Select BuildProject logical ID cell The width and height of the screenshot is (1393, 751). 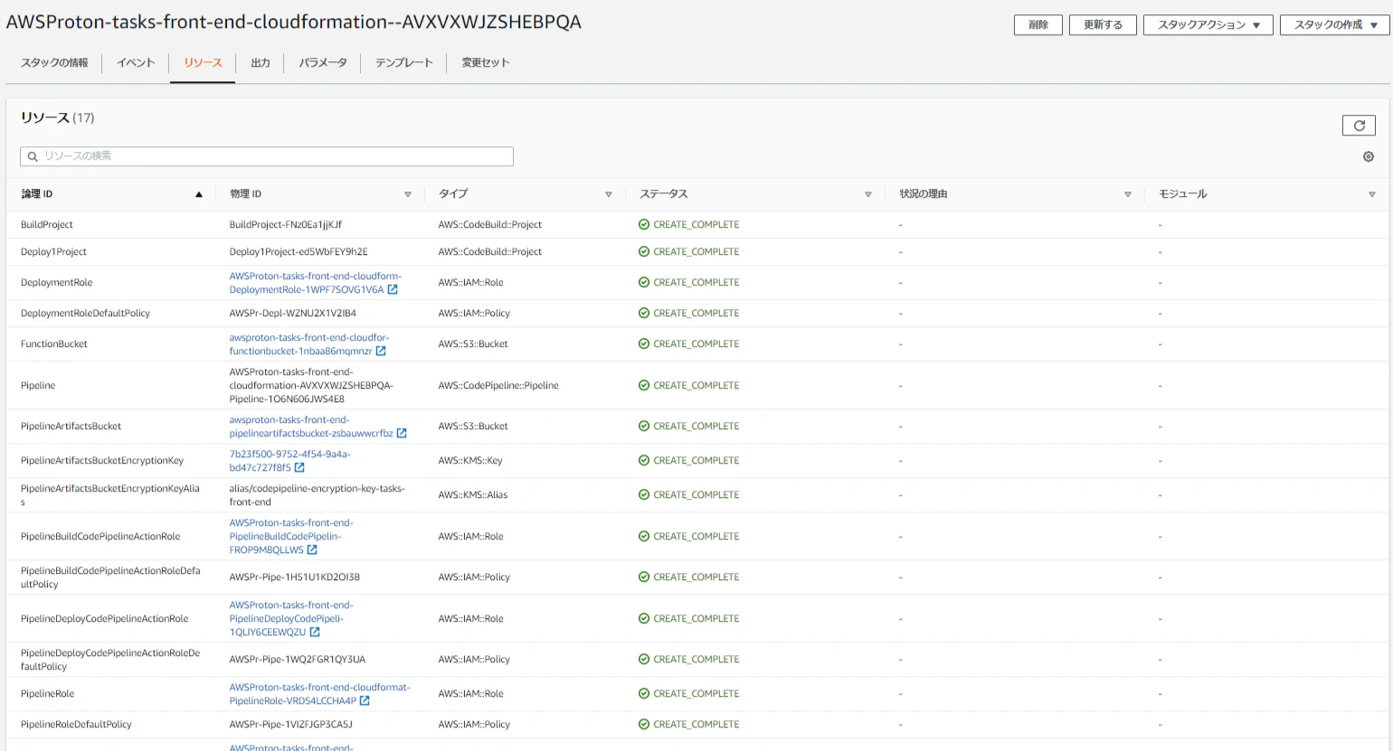47,225
